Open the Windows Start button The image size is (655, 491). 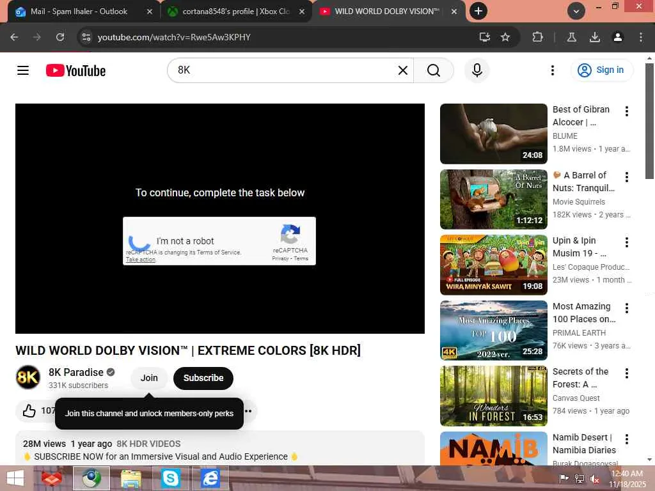click(15, 478)
